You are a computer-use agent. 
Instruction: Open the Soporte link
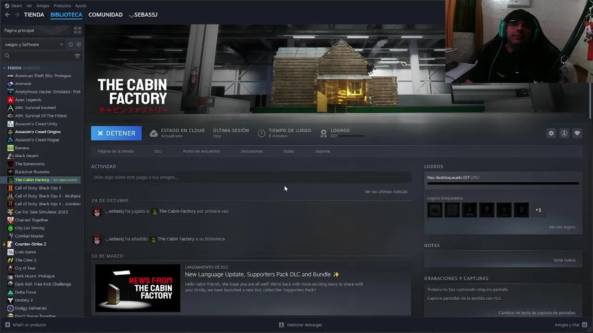322,151
